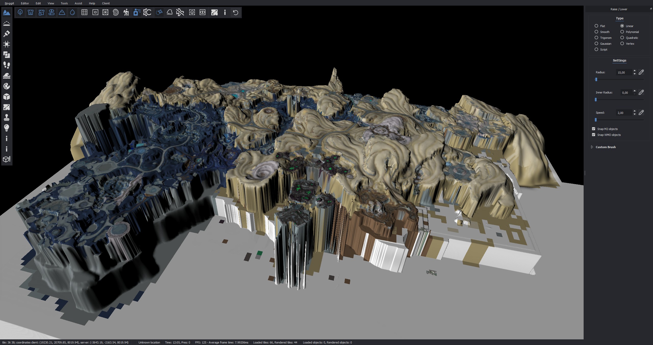
Task: Toggle contour lines fingerprint icon
Action: coord(116,13)
